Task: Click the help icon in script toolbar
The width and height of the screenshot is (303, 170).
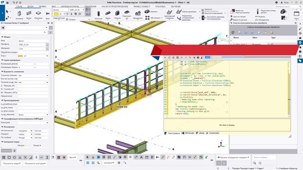Action: coord(198,58)
